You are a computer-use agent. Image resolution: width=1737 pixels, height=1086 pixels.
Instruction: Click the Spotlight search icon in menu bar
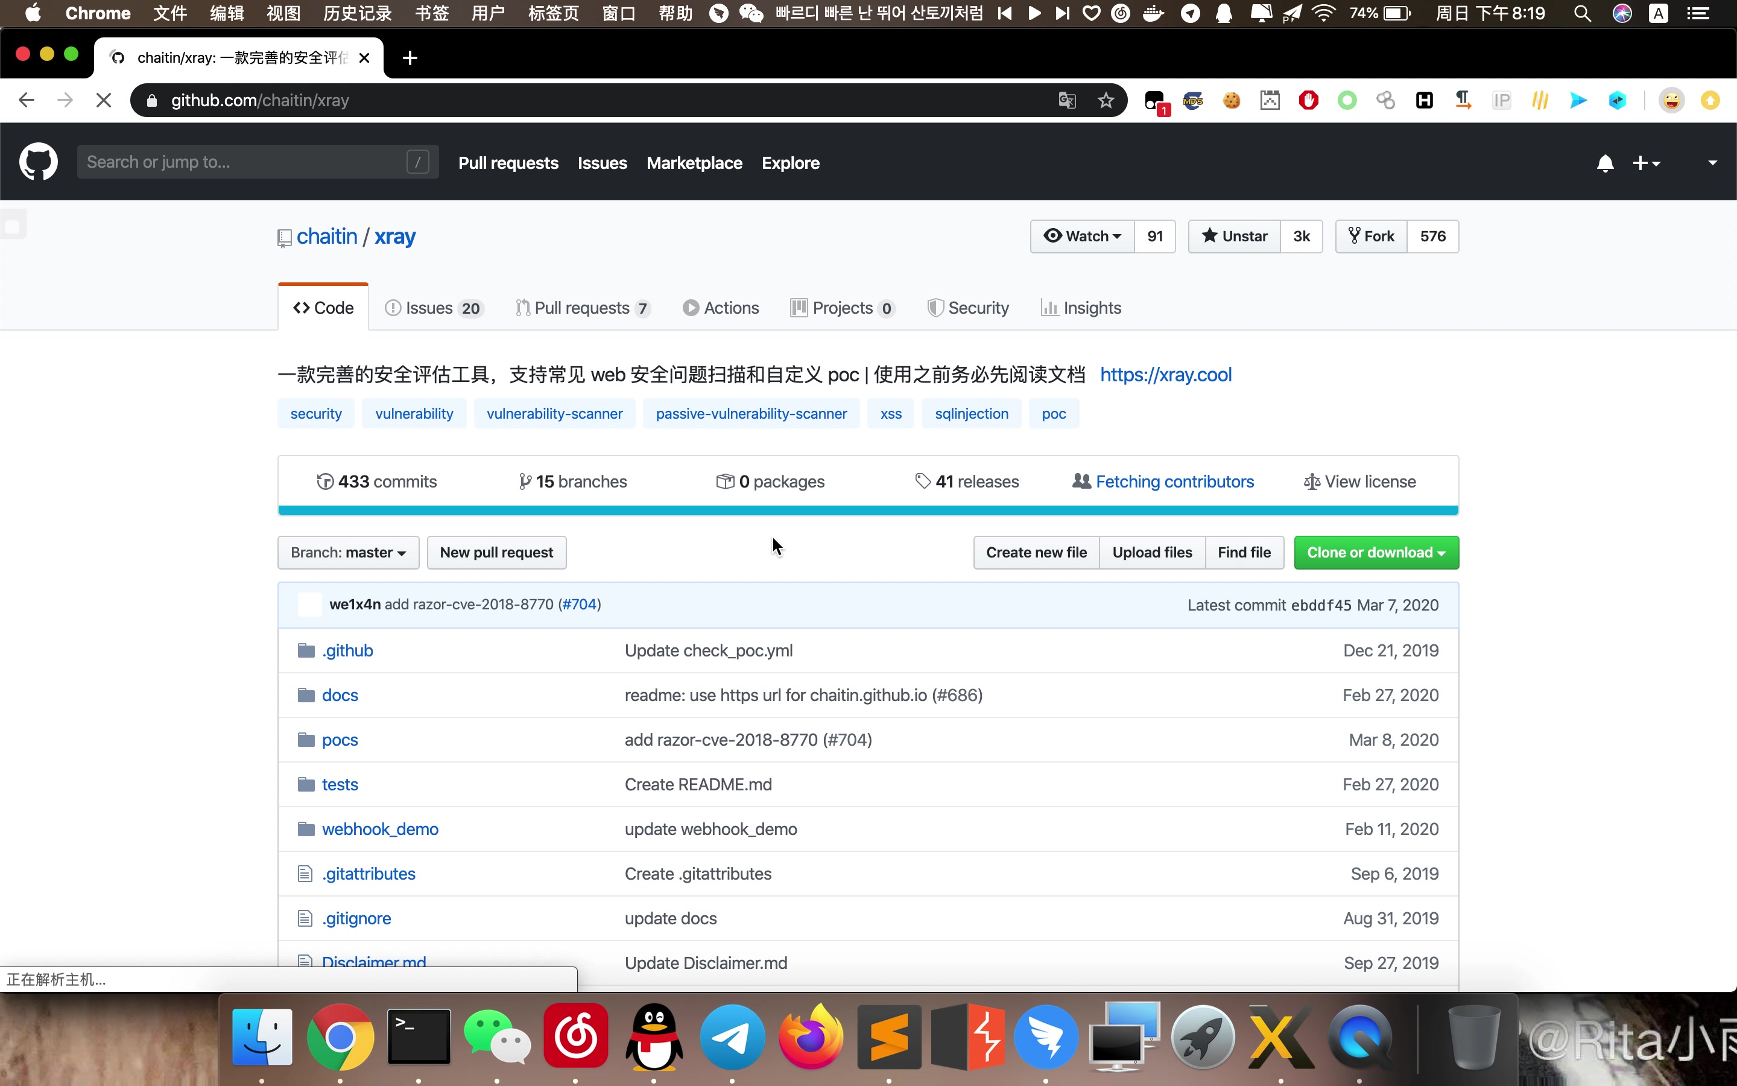pos(1582,14)
